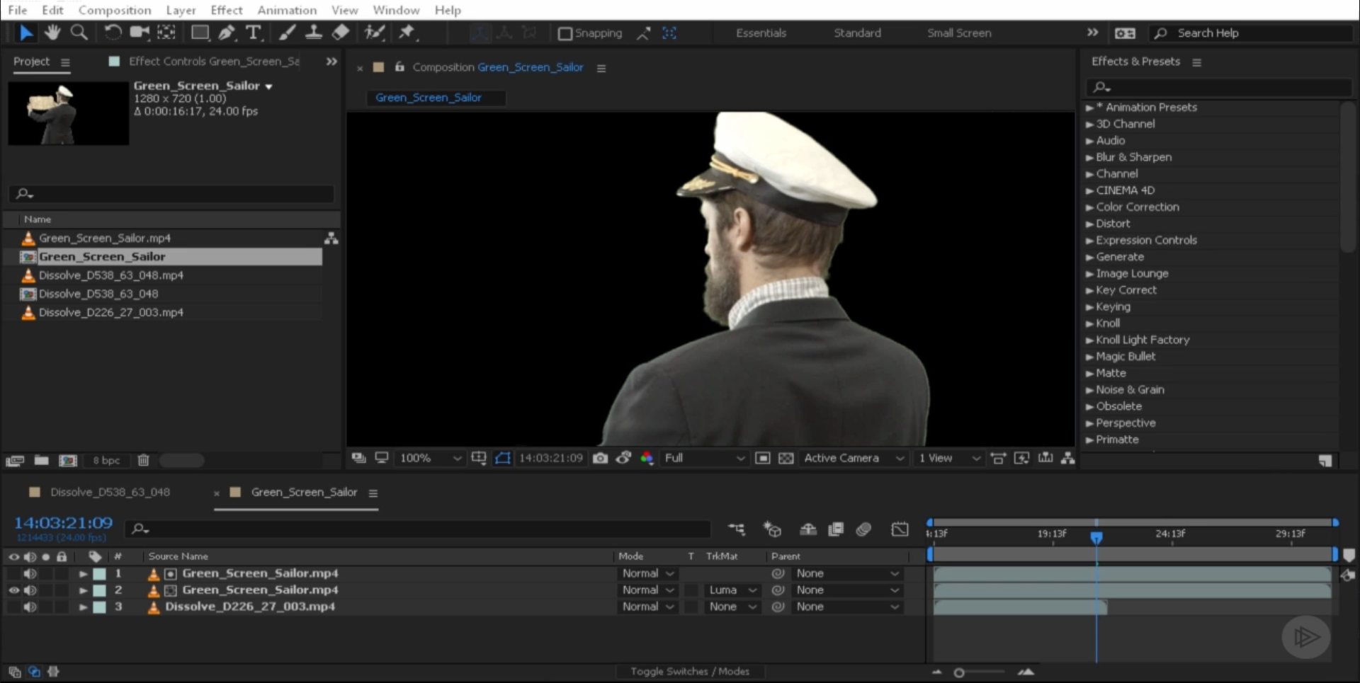This screenshot has height=683, width=1360.
Task: Select the Unified Camera tool
Action: tap(140, 33)
